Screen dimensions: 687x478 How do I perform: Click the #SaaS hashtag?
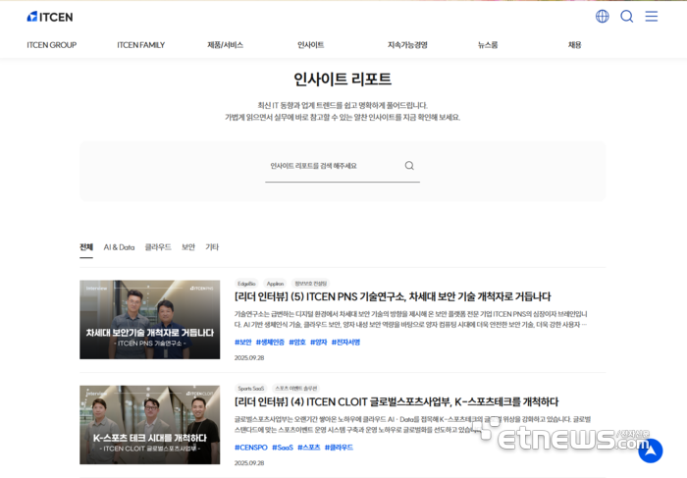[x=283, y=447]
